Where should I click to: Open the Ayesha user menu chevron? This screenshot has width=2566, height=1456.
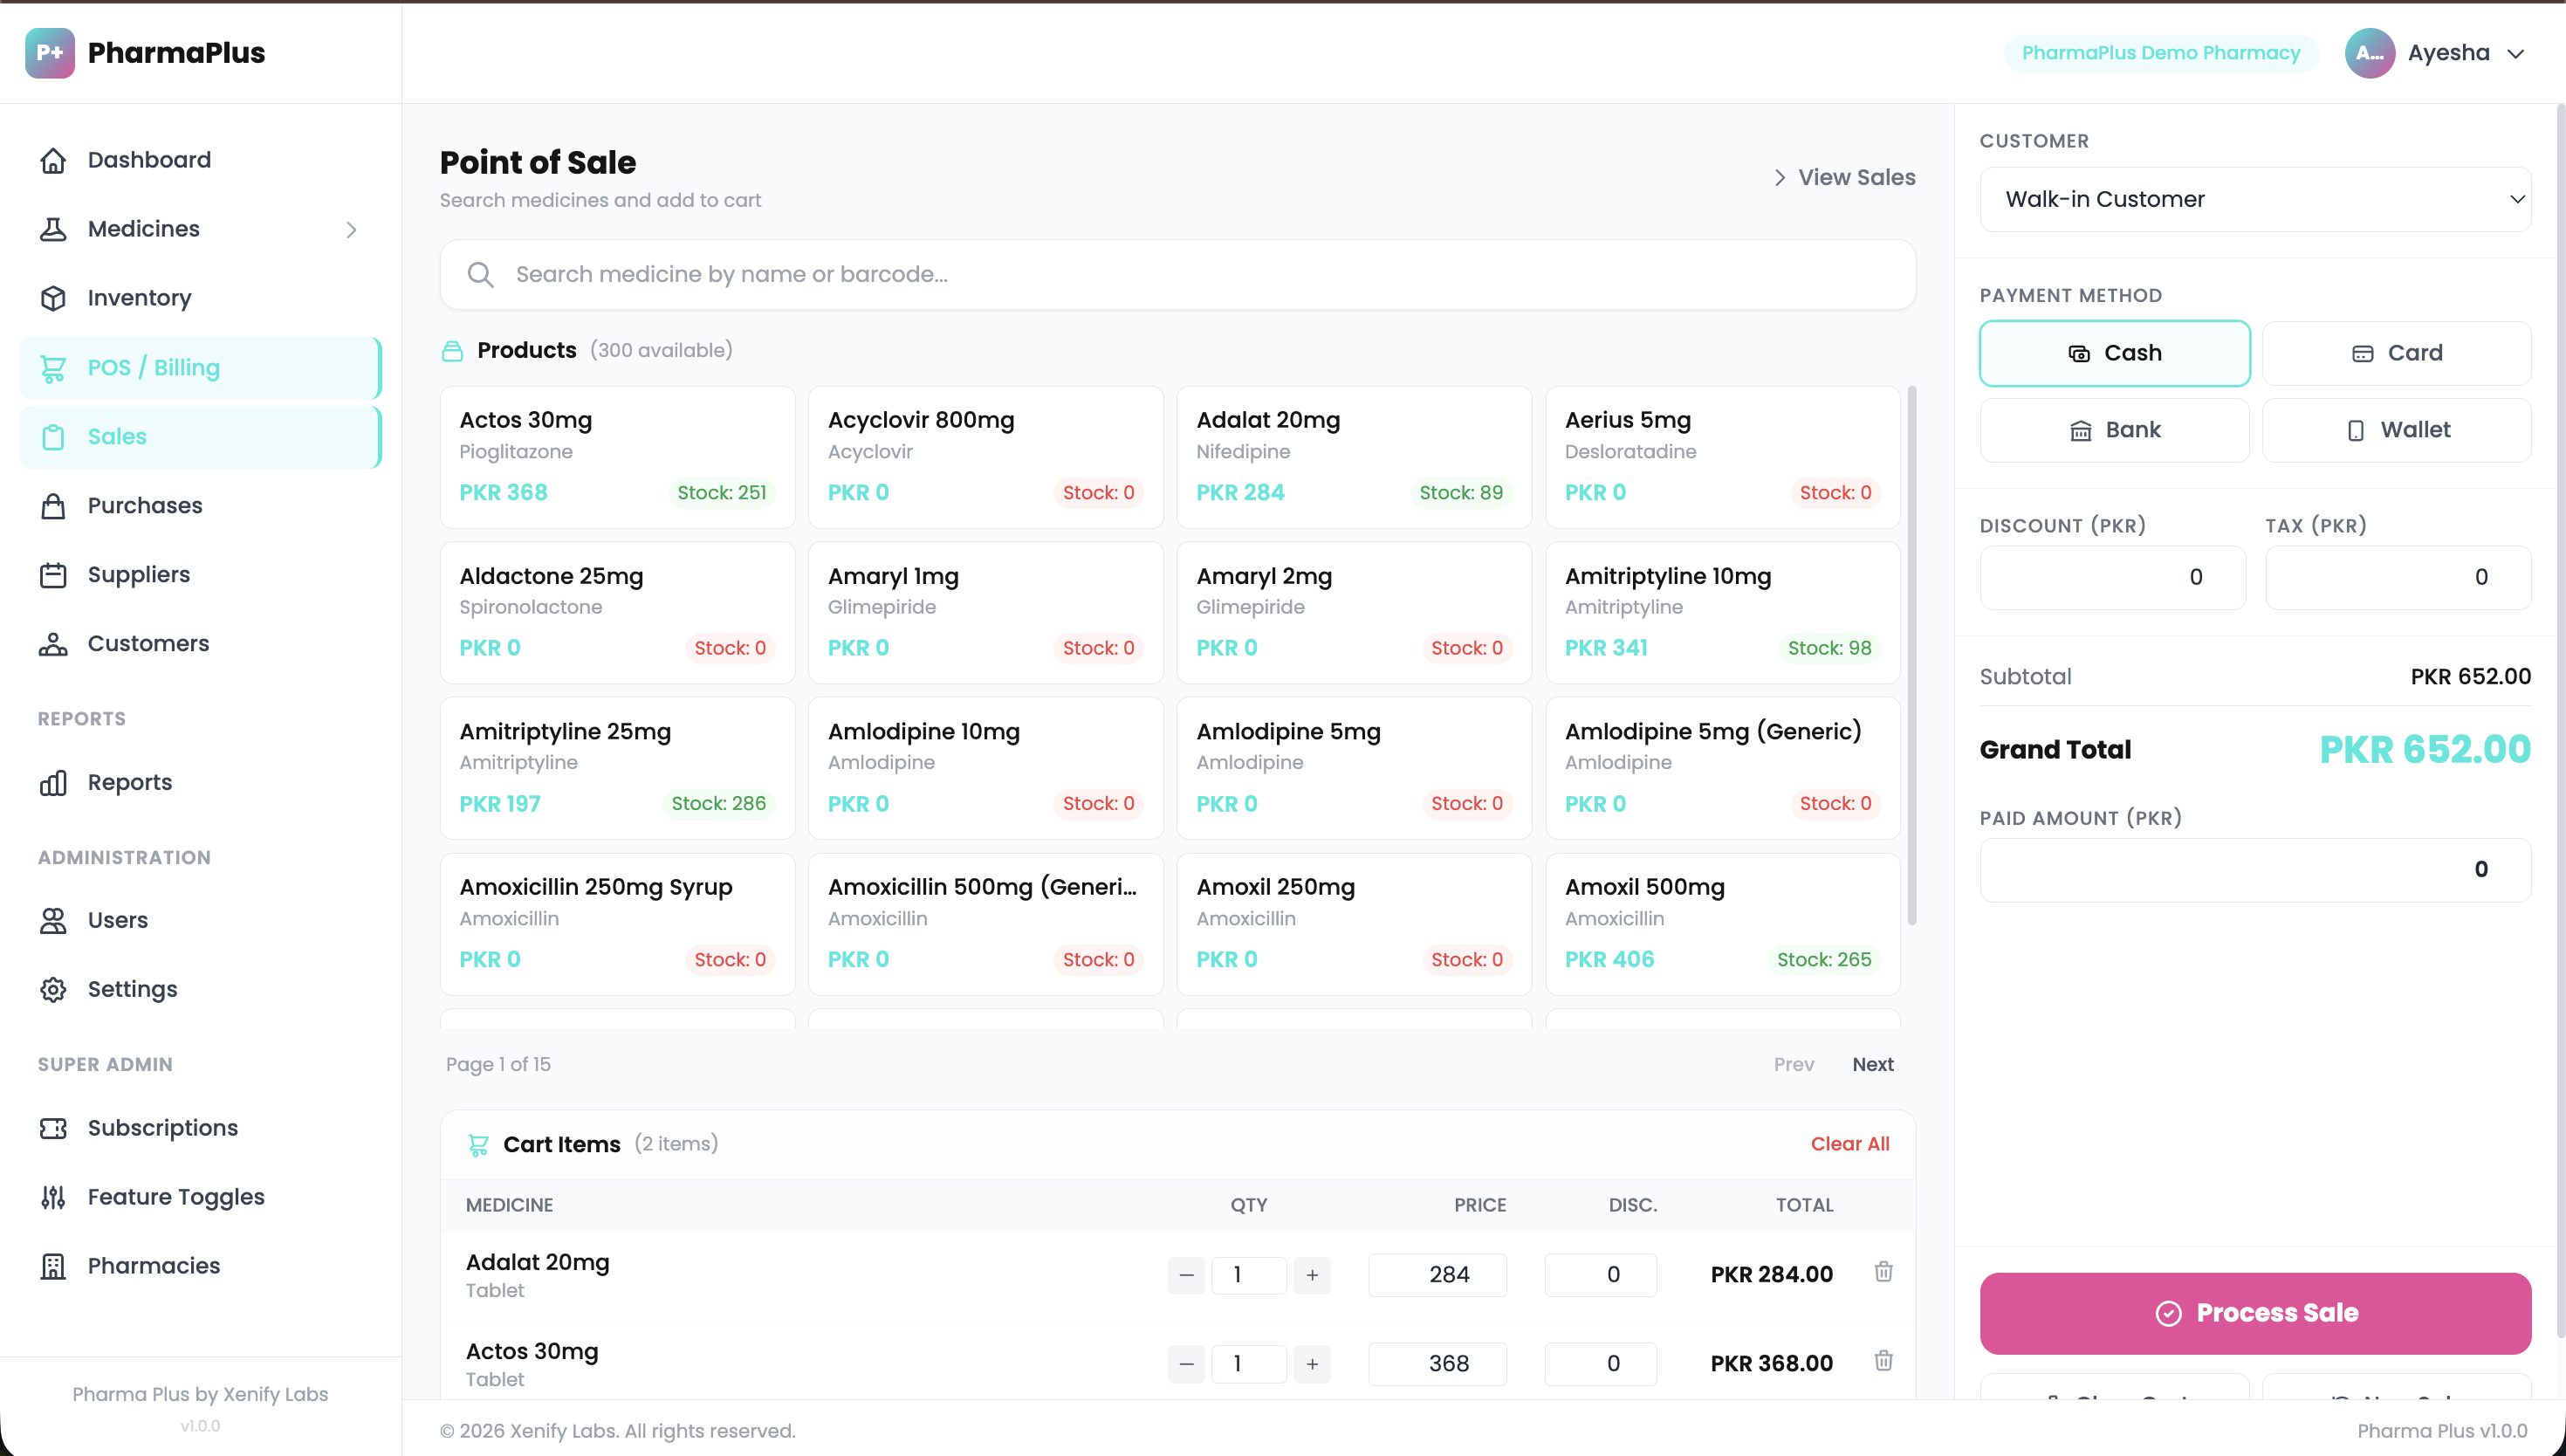(x=2516, y=53)
